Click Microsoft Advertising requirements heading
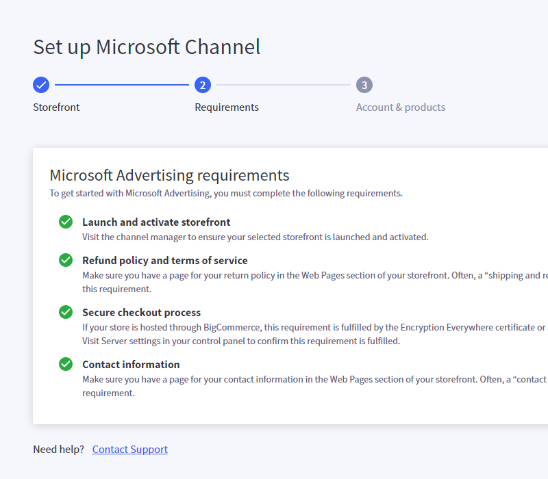The width and height of the screenshot is (548, 479). [169, 175]
